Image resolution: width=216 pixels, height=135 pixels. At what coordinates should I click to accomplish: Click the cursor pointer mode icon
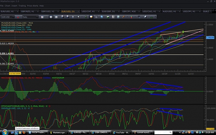pos(73,17)
